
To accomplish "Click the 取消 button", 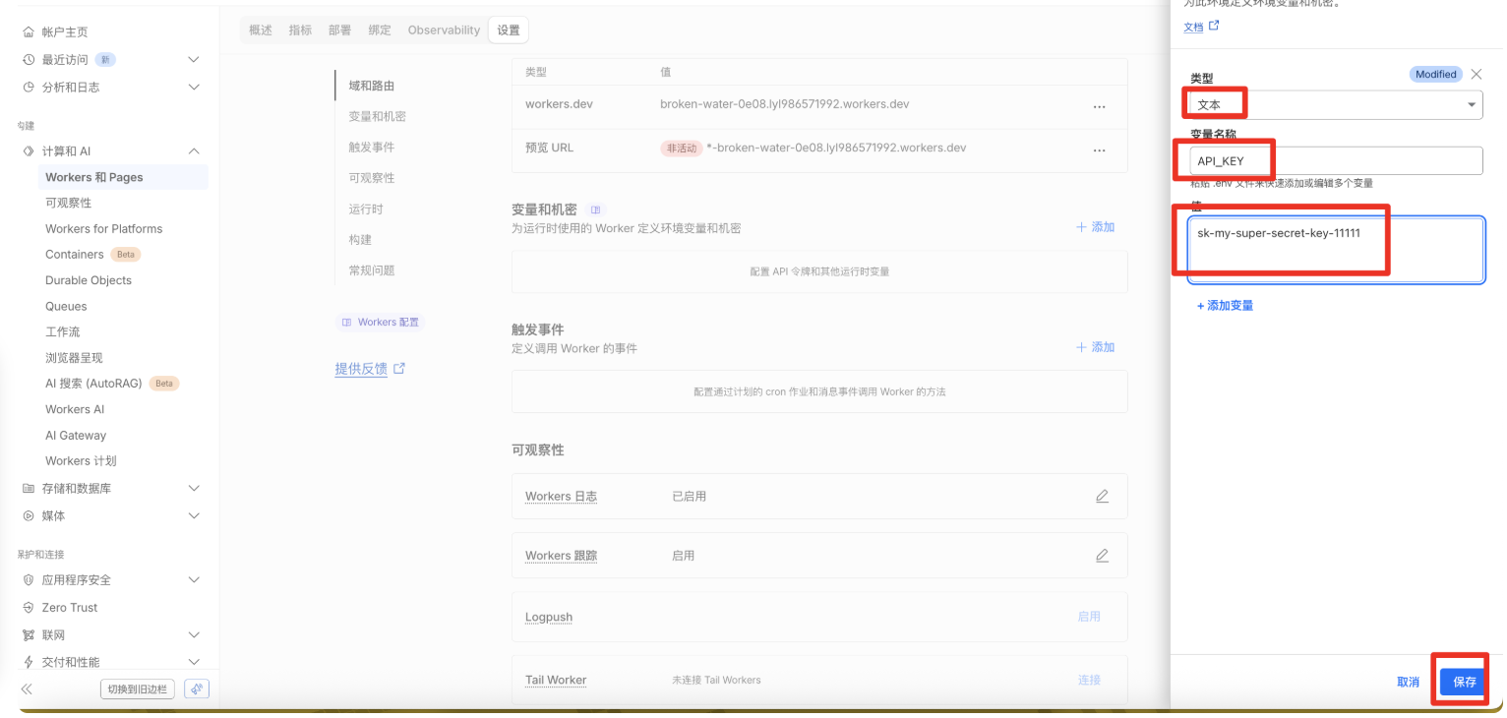I will coord(1408,682).
